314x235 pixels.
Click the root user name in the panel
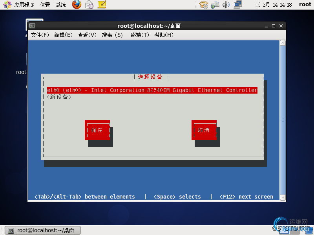[305, 5]
